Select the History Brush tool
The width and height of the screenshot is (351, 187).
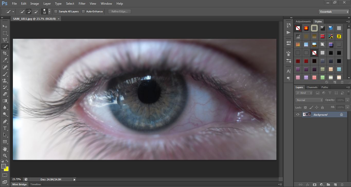[x=5, y=87]
